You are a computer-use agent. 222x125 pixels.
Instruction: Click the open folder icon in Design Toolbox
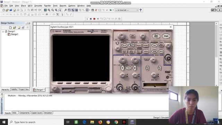click(15, 28)
